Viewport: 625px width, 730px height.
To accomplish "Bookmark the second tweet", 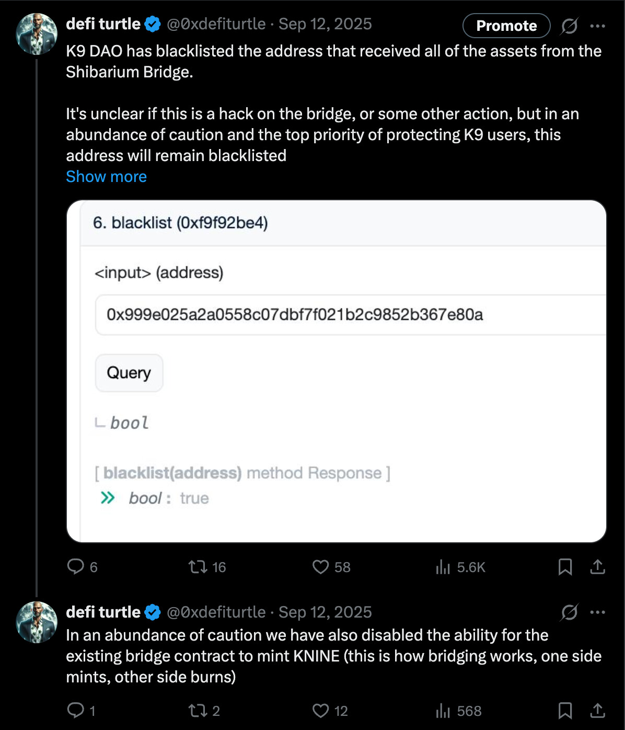I will [565, 711].
